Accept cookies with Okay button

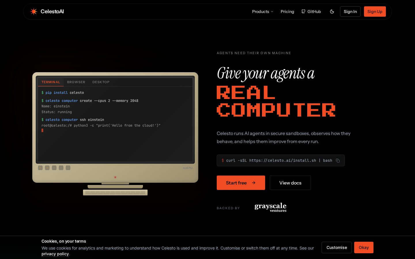[x=364, y=247]
